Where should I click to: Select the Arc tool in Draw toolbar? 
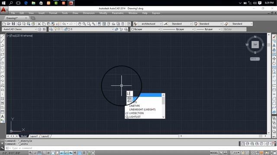point(3,59)
